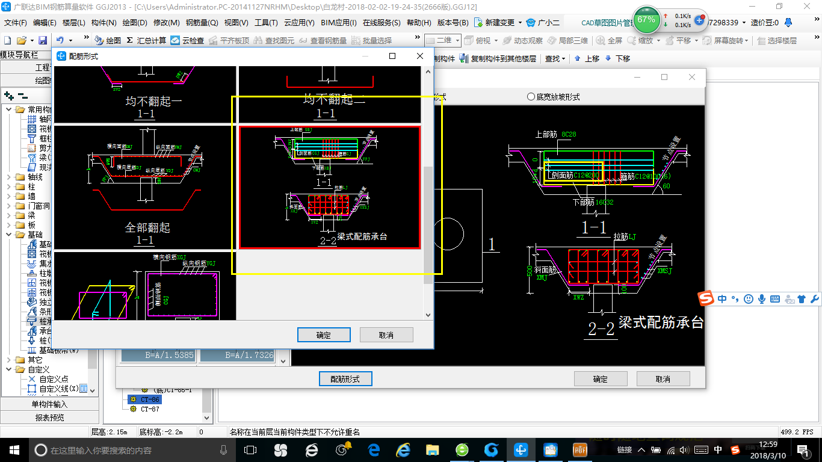Click the Open folder icon
822x462 pixels.
pos(22,40)
